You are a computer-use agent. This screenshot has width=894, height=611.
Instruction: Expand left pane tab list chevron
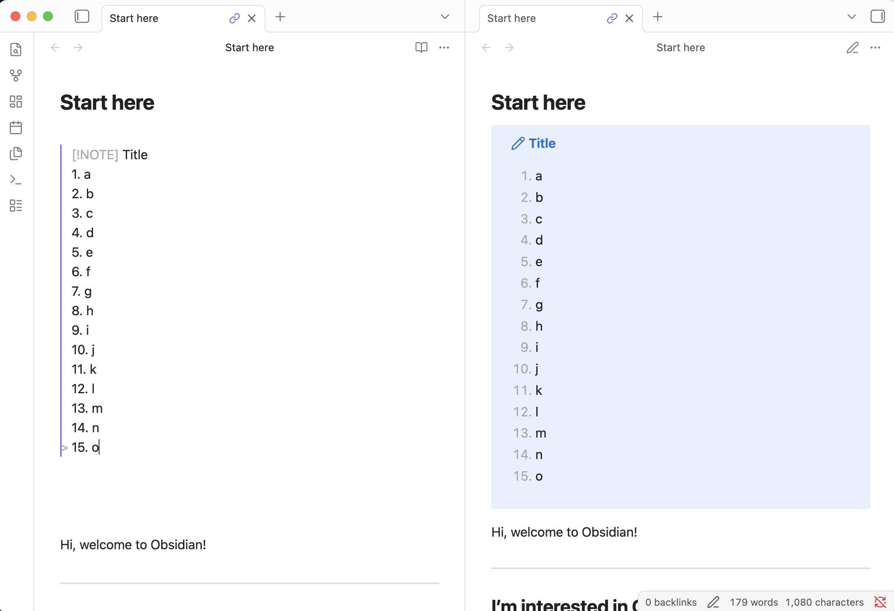coord(445,17)
